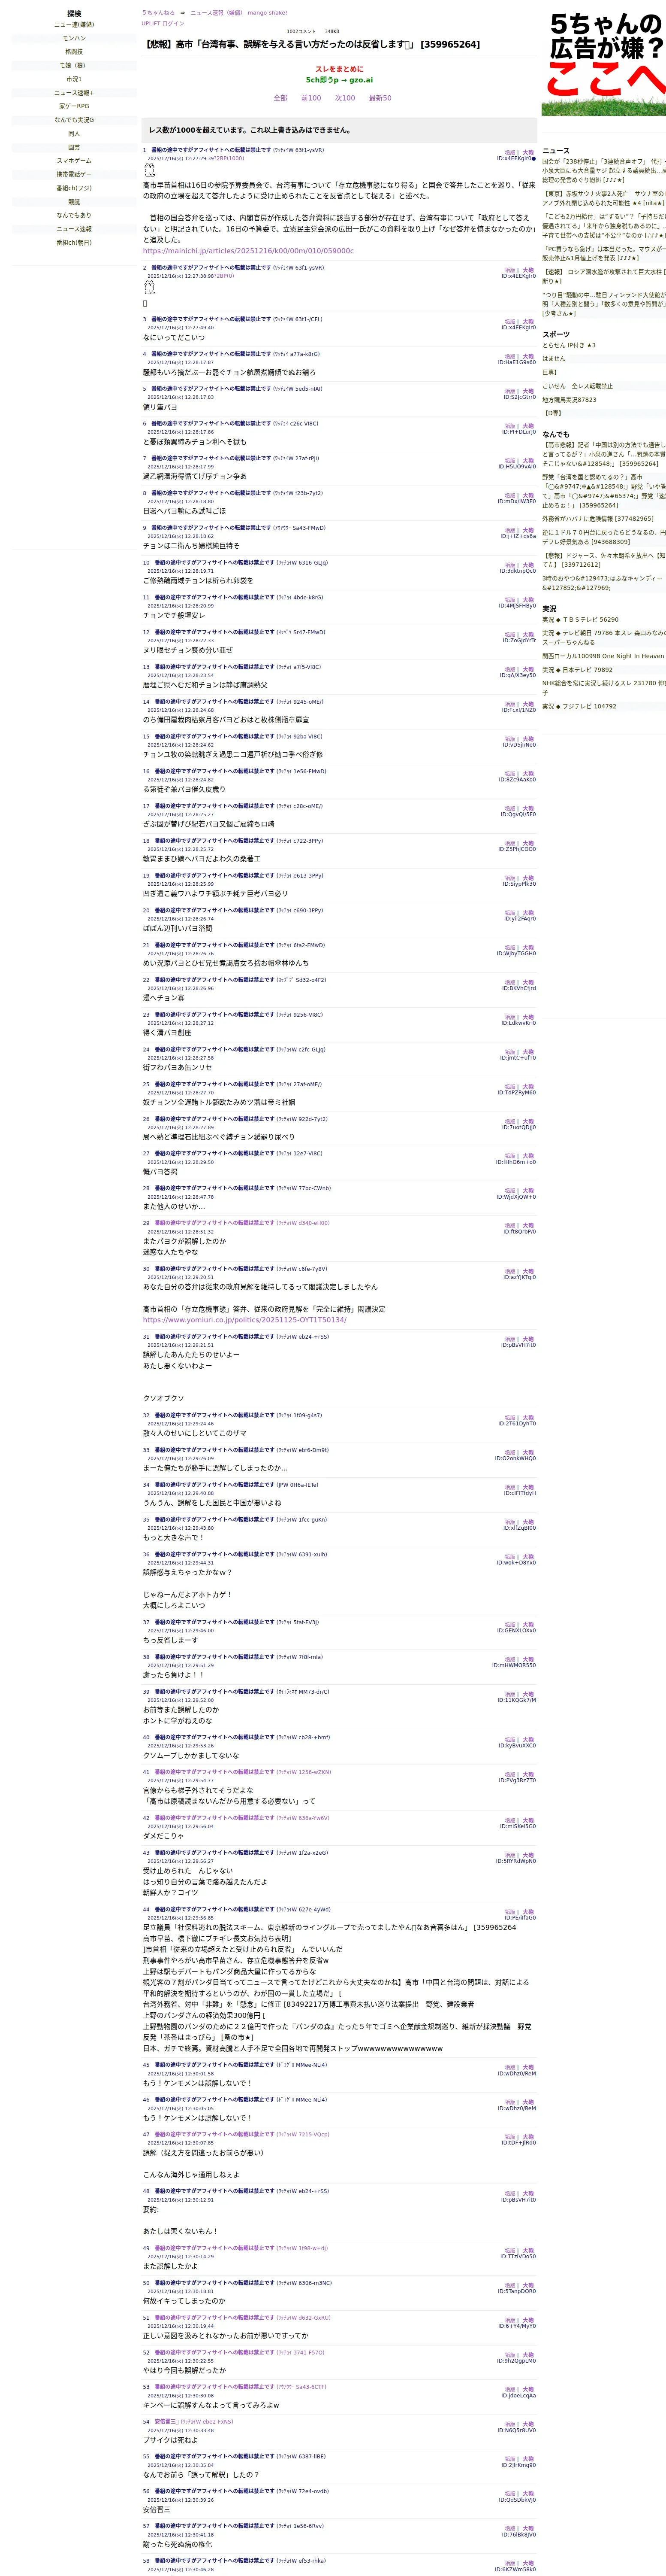Open 番組ch(フジ) board in sidebar
The height and width of the screenshot is (2576, 666).
[x=74, y=188]
